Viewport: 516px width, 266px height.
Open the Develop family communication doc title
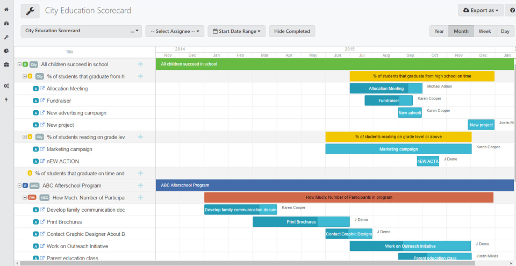tap(85, 210)
